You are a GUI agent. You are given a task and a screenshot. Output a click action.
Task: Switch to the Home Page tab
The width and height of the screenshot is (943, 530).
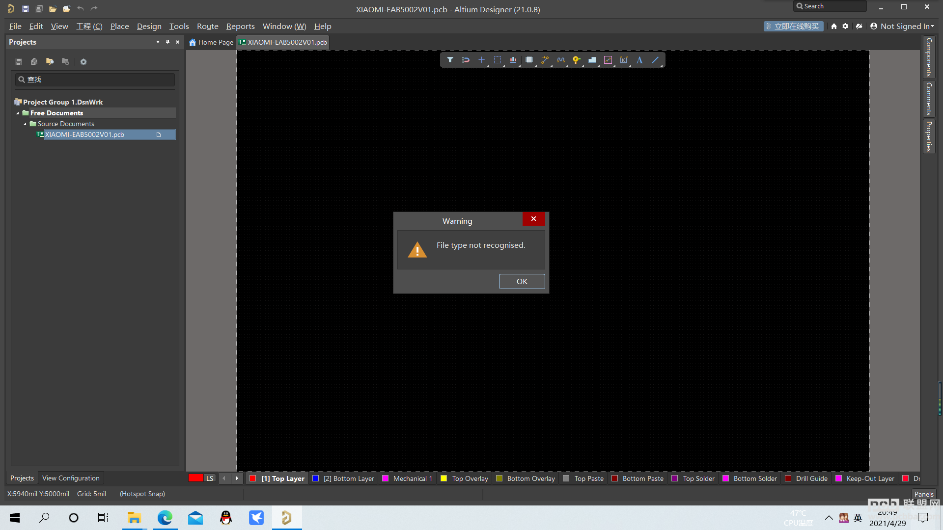tap(211, 42)
